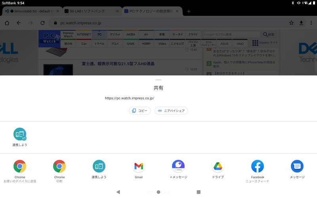Screen dimensions: 317x198
Task: Tap the Android recent apps button
Action: click(x=199, y=192)
